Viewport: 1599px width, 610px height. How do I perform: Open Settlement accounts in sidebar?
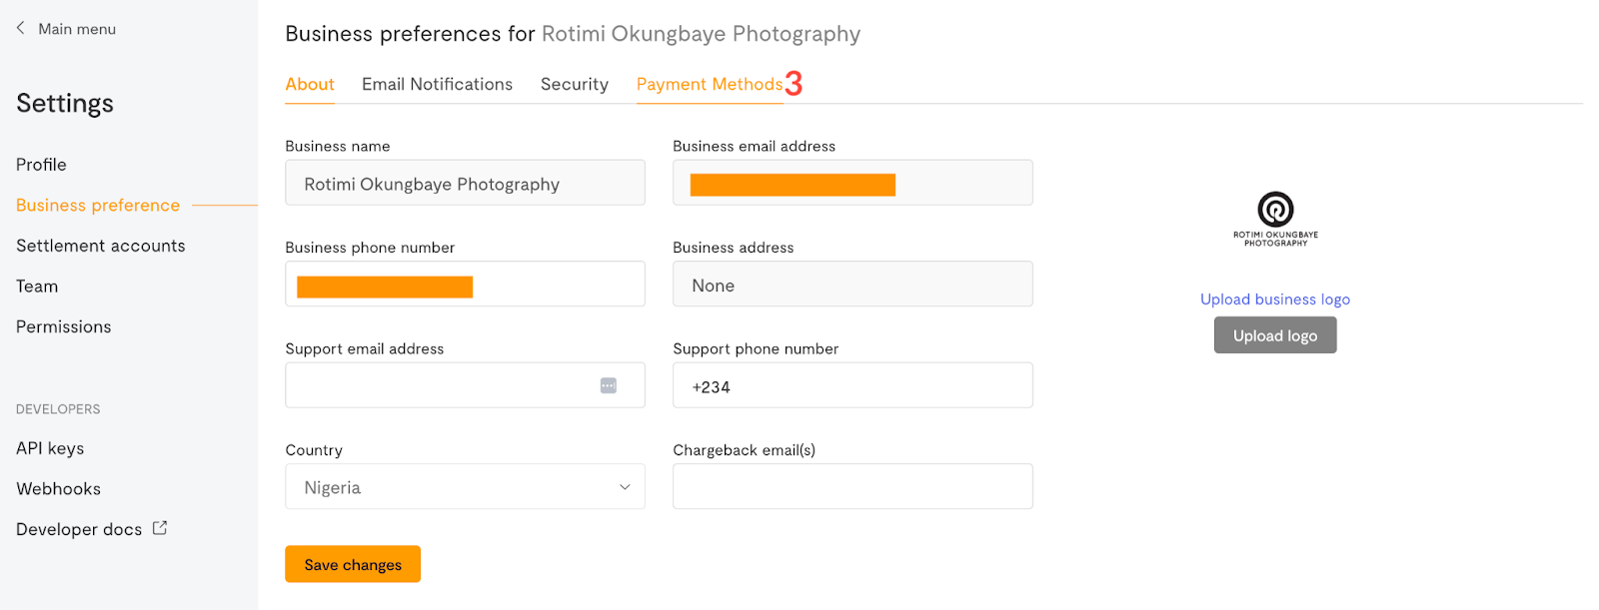(101, 246)
